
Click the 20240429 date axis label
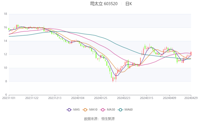pos(190,98)
